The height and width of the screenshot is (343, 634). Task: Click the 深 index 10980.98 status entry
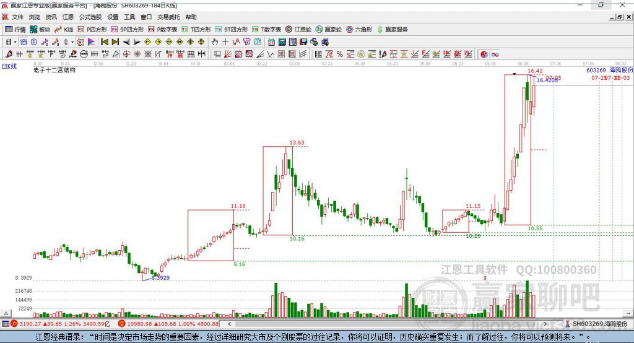pos(168,324)
